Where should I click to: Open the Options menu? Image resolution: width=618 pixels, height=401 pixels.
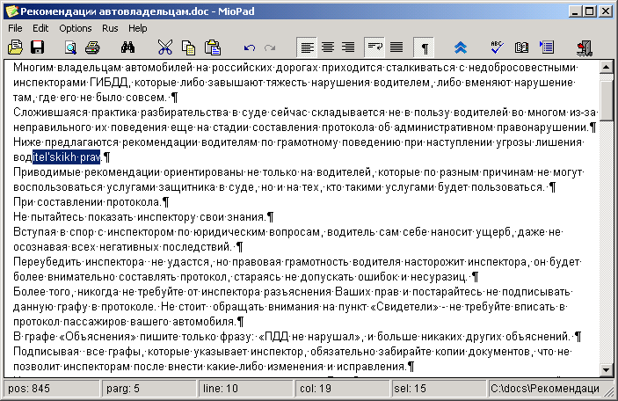coord(76,28)
